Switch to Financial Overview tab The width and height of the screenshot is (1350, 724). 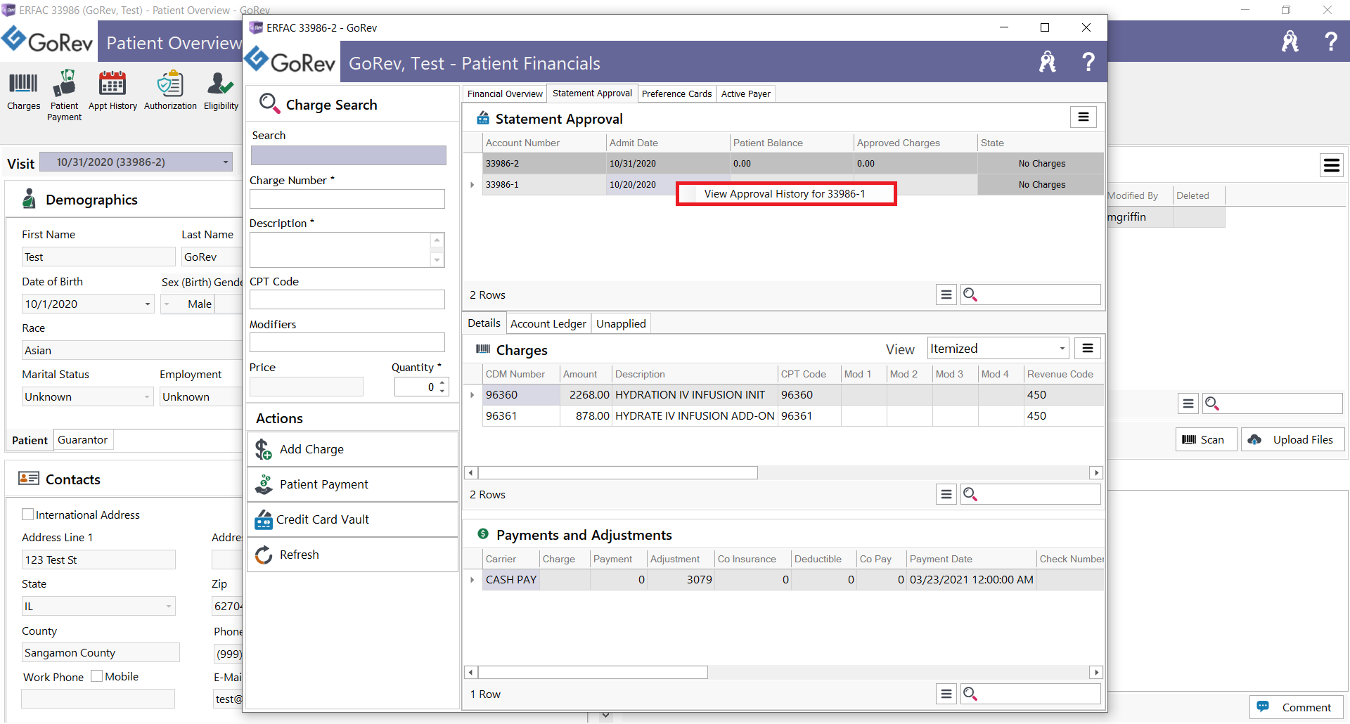[x=505, y=93]
